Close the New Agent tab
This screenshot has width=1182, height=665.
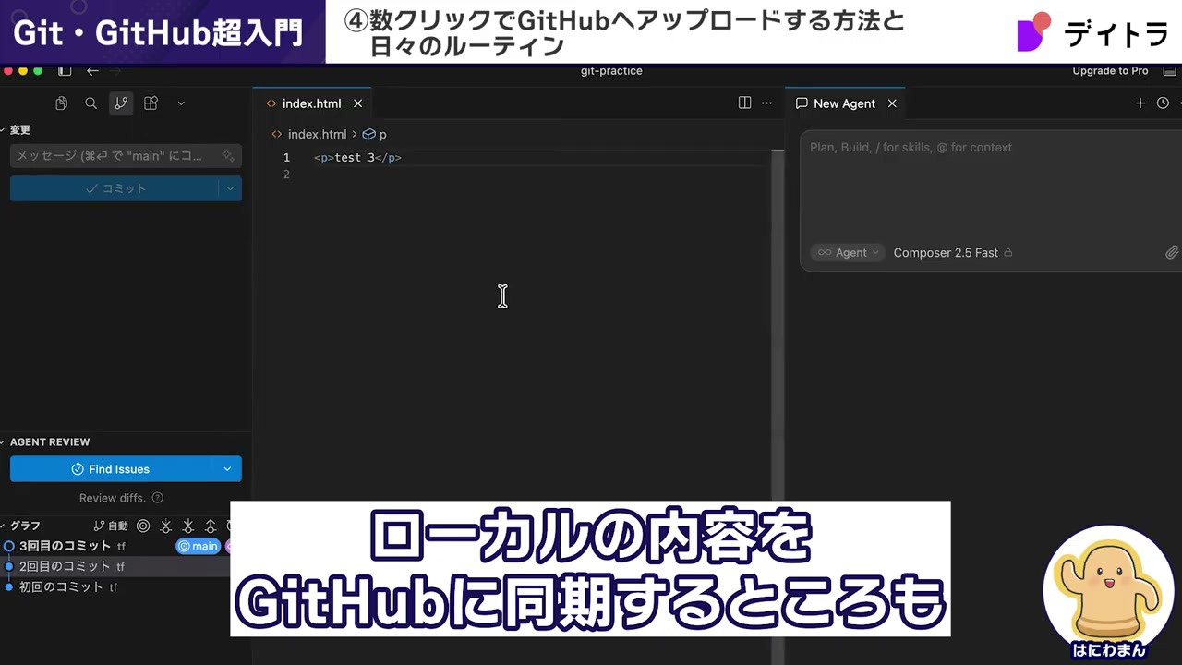pos(892,103)
